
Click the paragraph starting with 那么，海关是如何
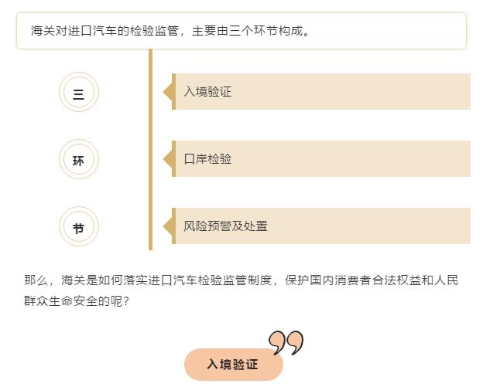[x=241, y=290]
